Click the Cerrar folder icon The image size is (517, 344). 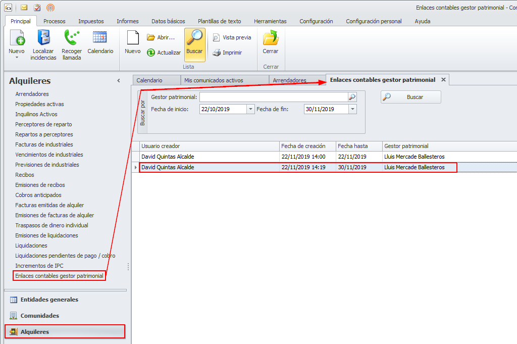click(x=271, y=38)
